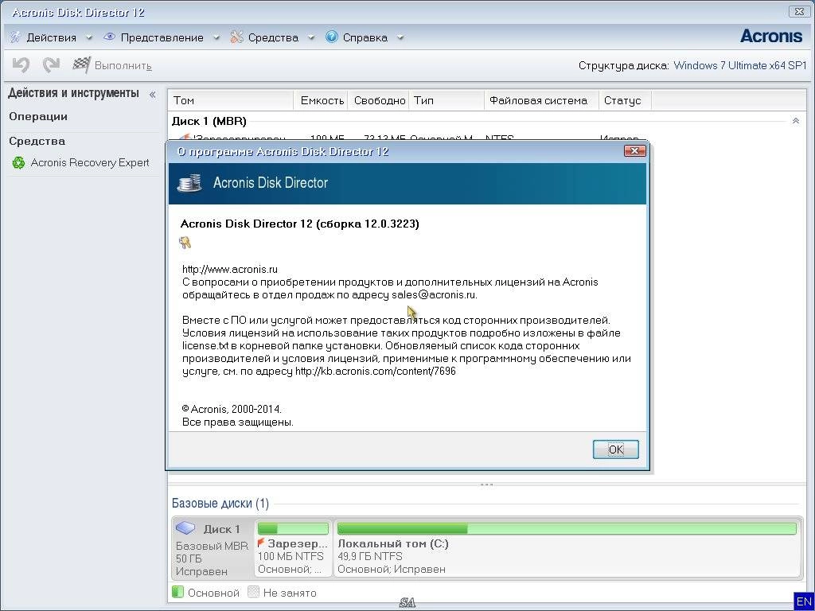The width and height of the screenshot is (815, 611).
Task: Expand the Представление dropdown arrow
Action: tap(216, 37)
